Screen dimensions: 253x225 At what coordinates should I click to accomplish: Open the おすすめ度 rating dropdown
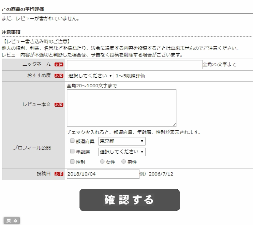90,76
